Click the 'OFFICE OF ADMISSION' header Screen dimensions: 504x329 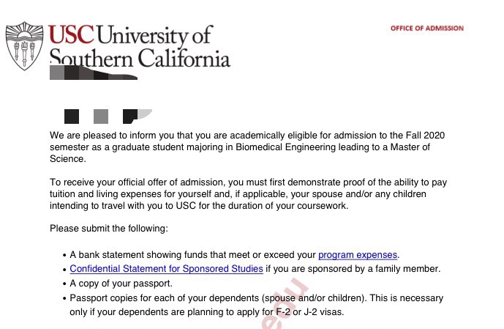click(426, 29)
